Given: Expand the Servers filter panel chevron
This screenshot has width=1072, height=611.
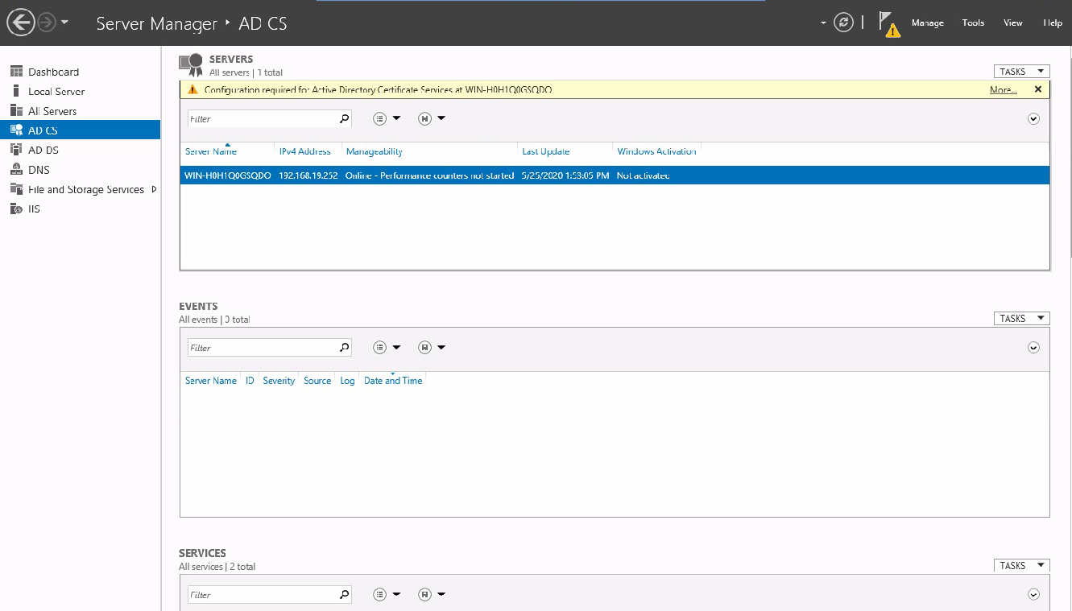Looking at the screenshot, I should [x=1033, y=119].
